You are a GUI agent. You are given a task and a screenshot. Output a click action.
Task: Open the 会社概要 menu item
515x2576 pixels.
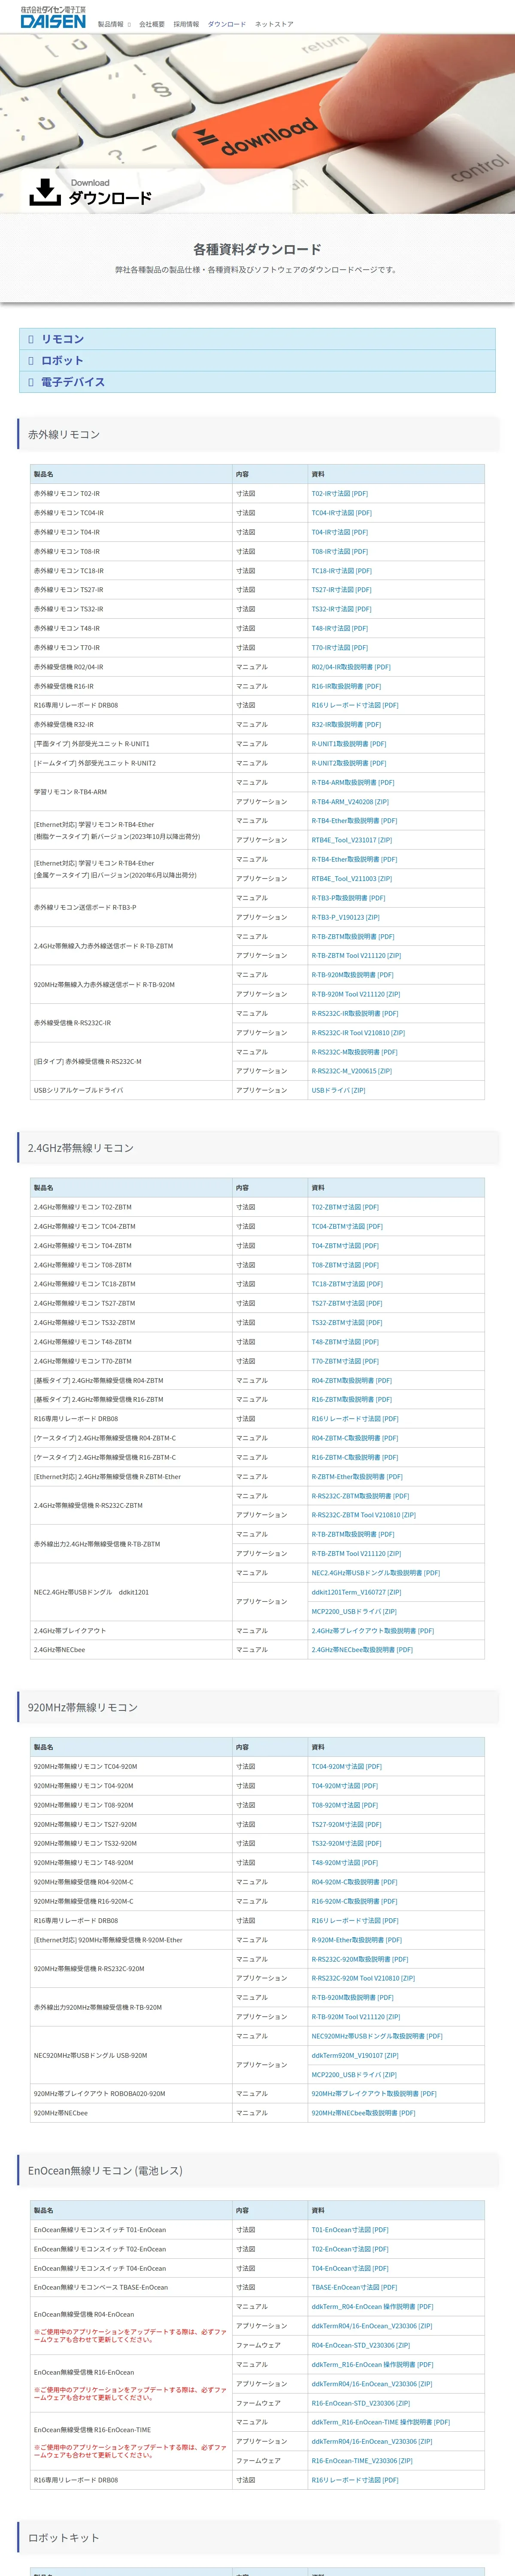pos(152,24)
